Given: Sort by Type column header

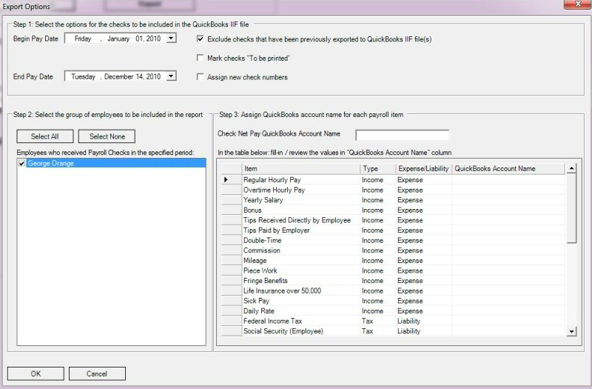Looking at the screenshot, I should click(x=377, y=169).
